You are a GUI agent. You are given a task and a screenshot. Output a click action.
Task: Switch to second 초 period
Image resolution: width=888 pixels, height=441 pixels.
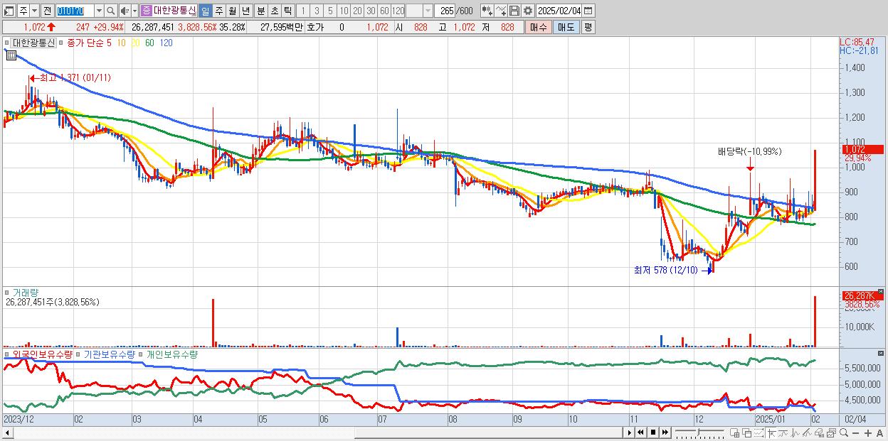[x=275, y=11]
